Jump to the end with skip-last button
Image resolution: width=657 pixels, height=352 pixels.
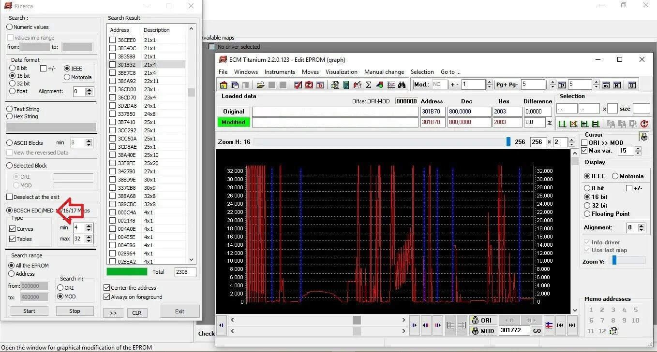(x=572, y=325)
